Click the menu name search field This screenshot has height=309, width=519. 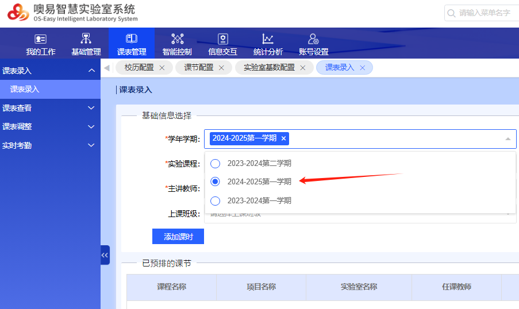click(x=486, y=13)
